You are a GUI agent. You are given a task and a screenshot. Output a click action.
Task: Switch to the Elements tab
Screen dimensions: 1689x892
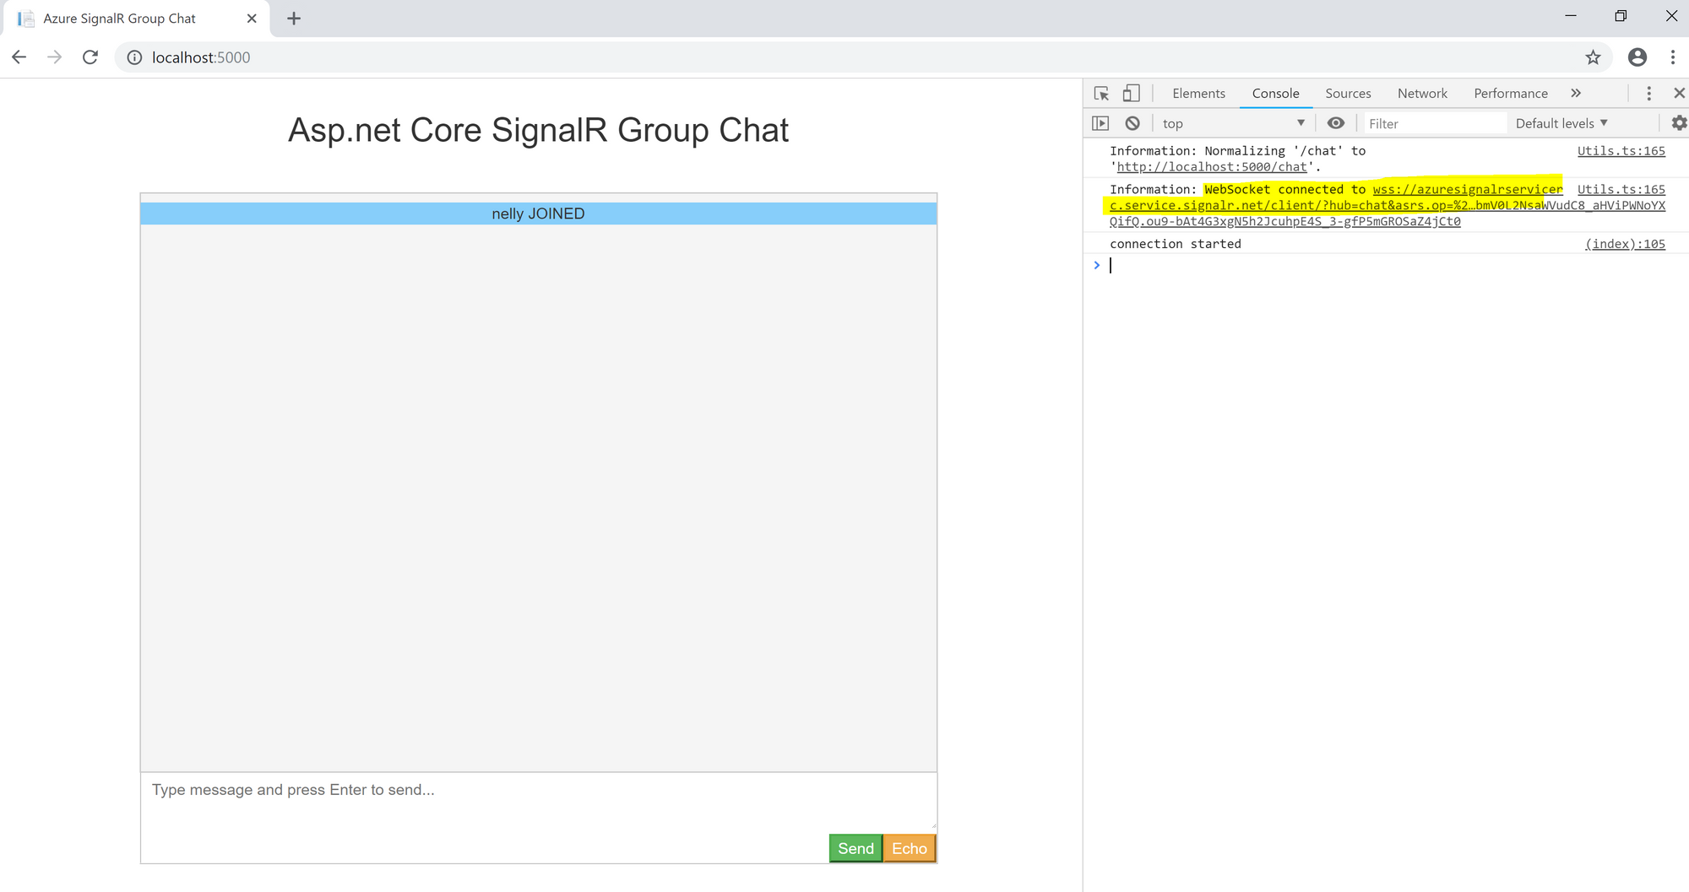click(1198, 94)
